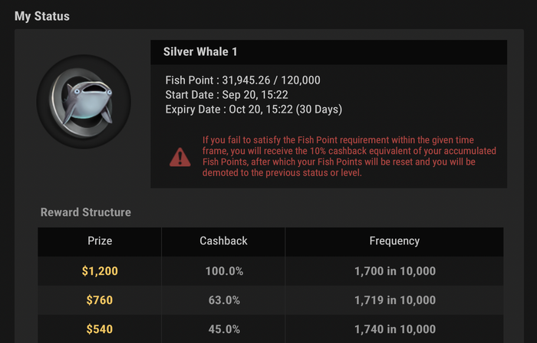Select the $1,200 prize cell
537x343 pixels.
(100, 271)
